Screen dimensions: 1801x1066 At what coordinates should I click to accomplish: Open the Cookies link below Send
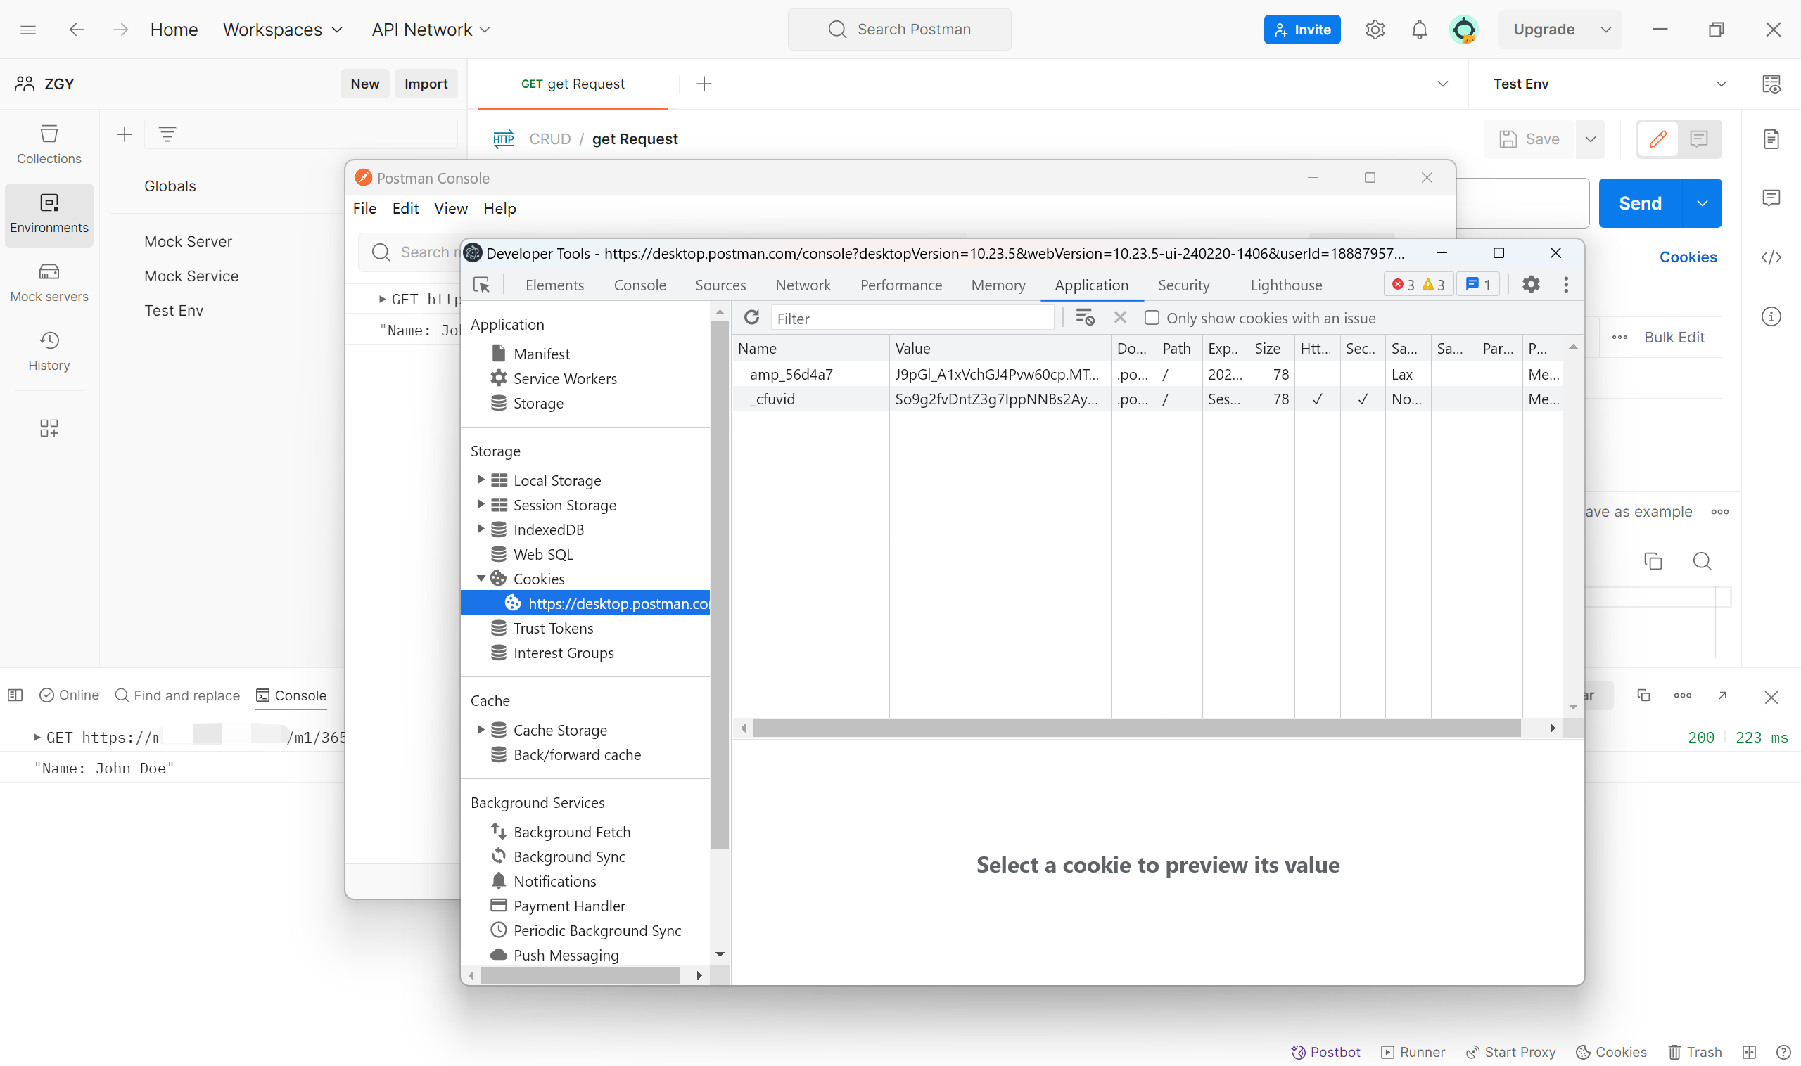tap(1688, 257)
